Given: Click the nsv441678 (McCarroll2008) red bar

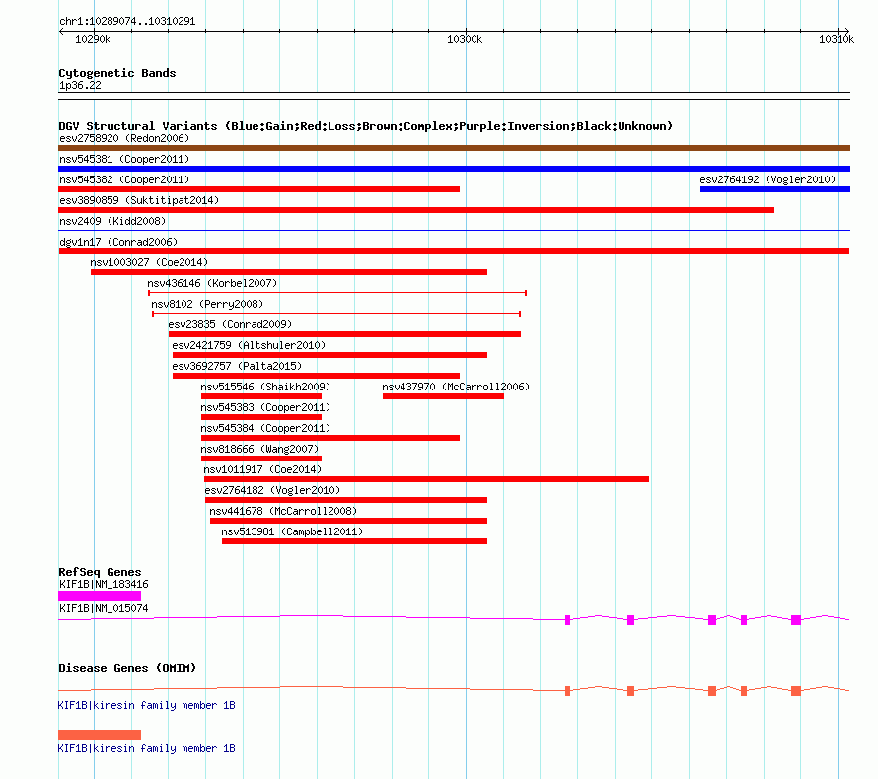Looking at the screenshot, I should pyautogui.click(x=348, y=521).
